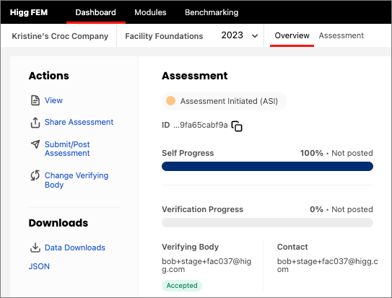
Task: Open the Facility Foundations module selector
Action: (x=164, y=36)
